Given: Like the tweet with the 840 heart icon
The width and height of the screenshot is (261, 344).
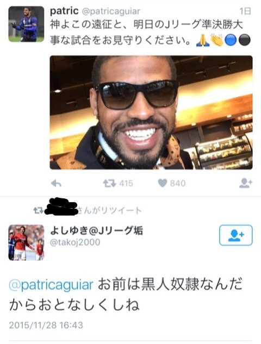Looking at the screenshot, I should (x=163, y=183).
